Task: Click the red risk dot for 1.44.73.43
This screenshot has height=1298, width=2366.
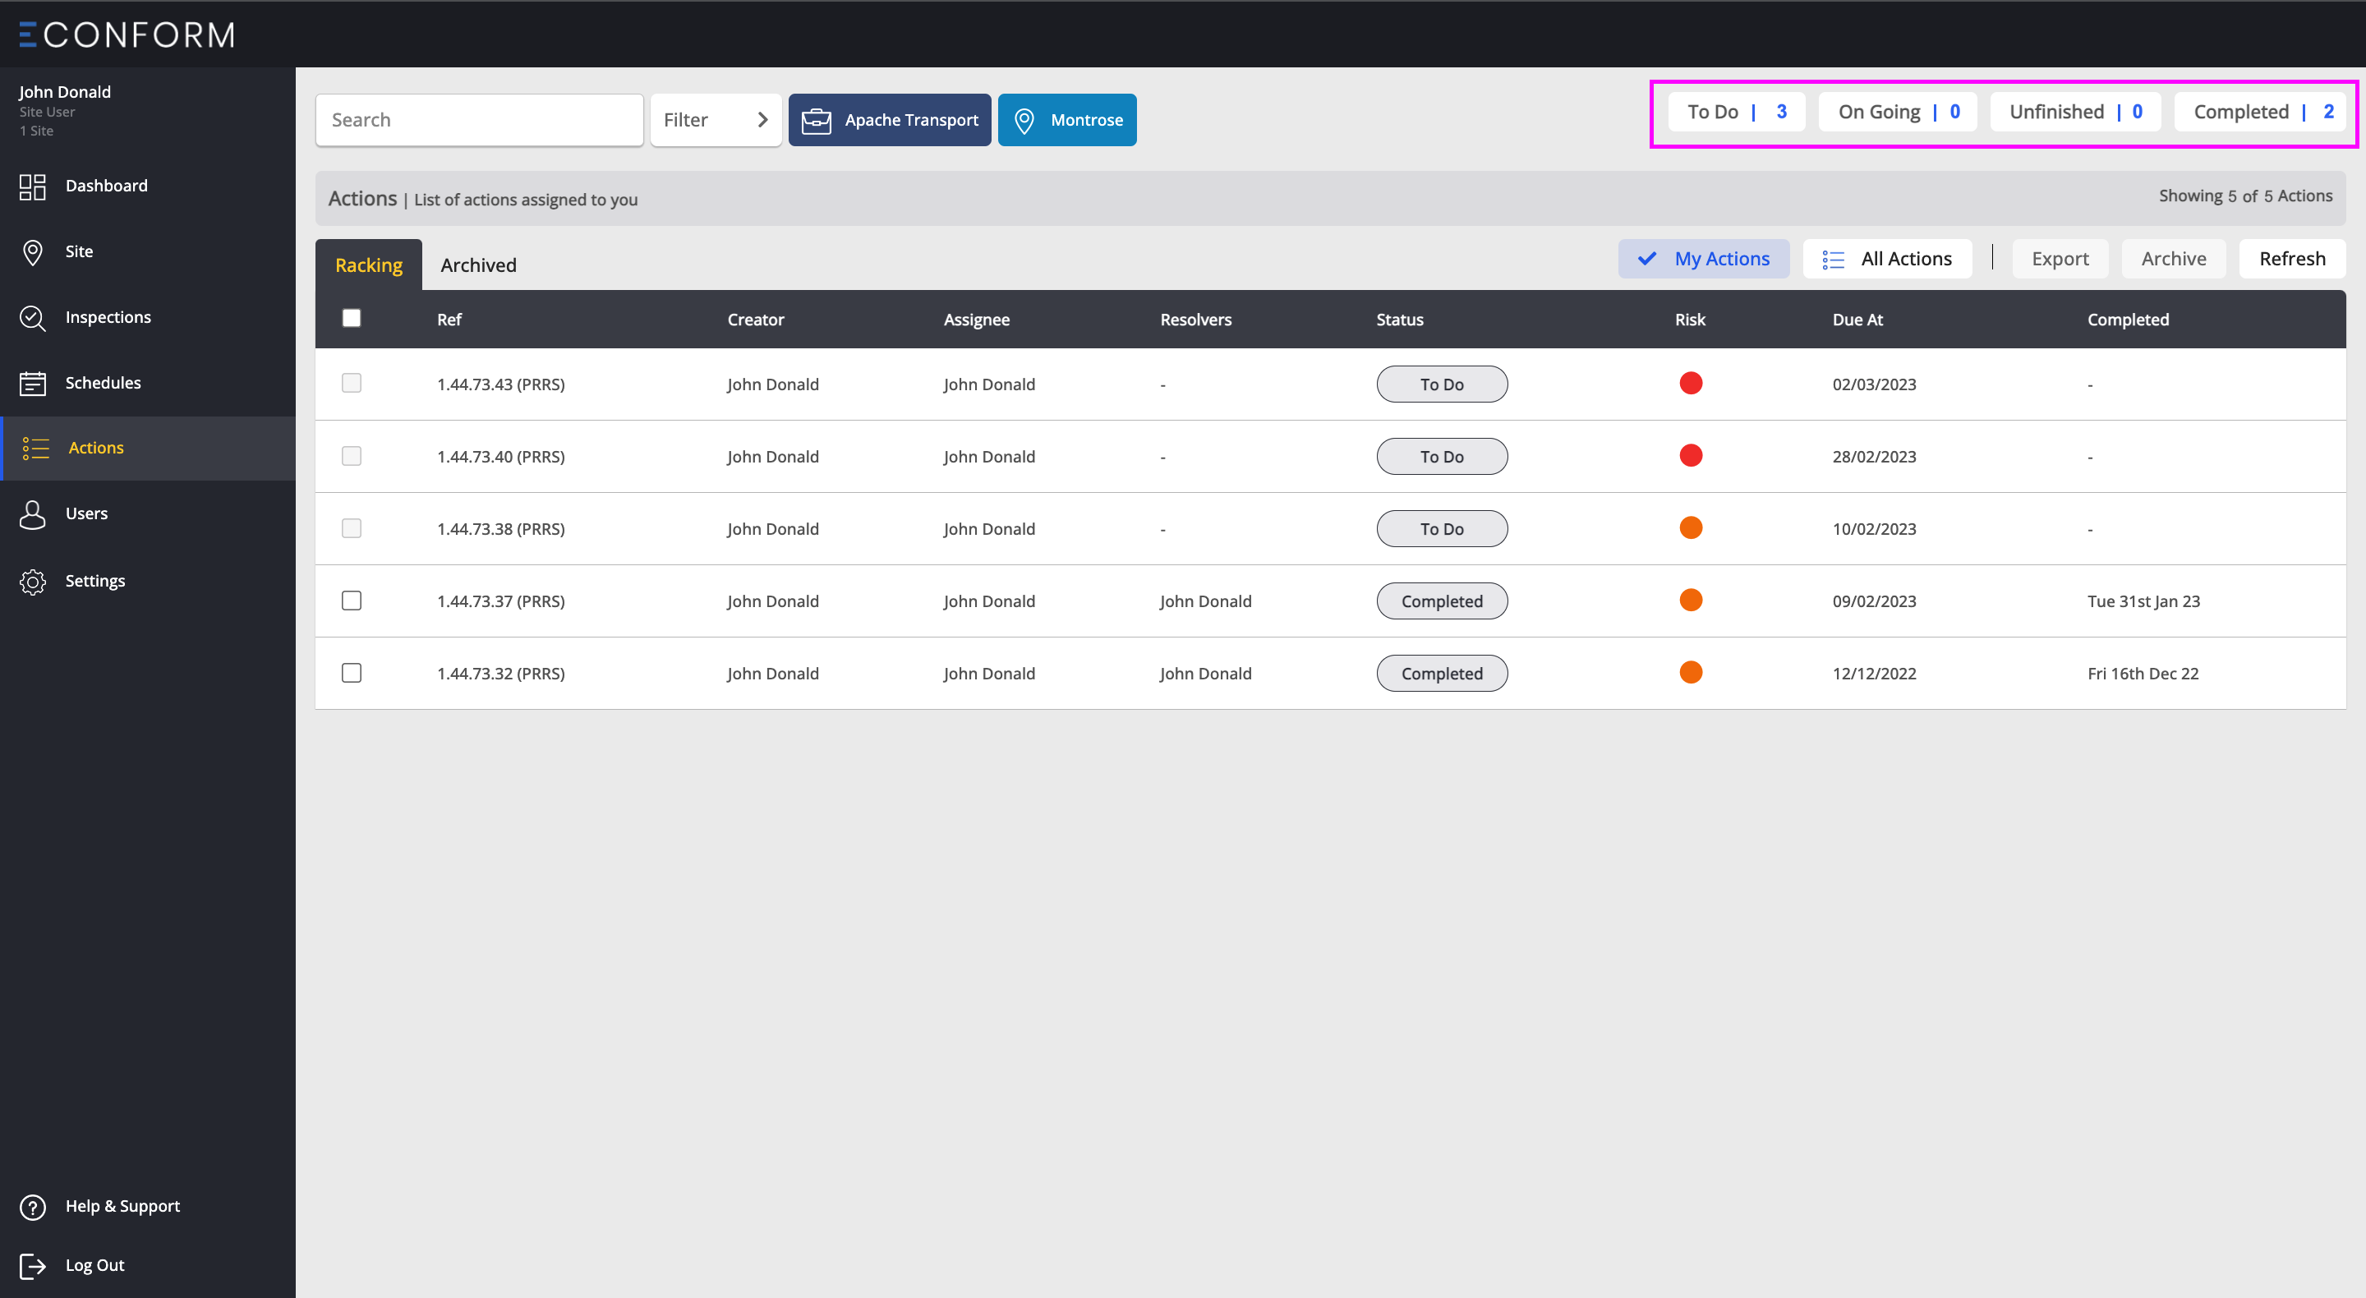Action: 1690,383
